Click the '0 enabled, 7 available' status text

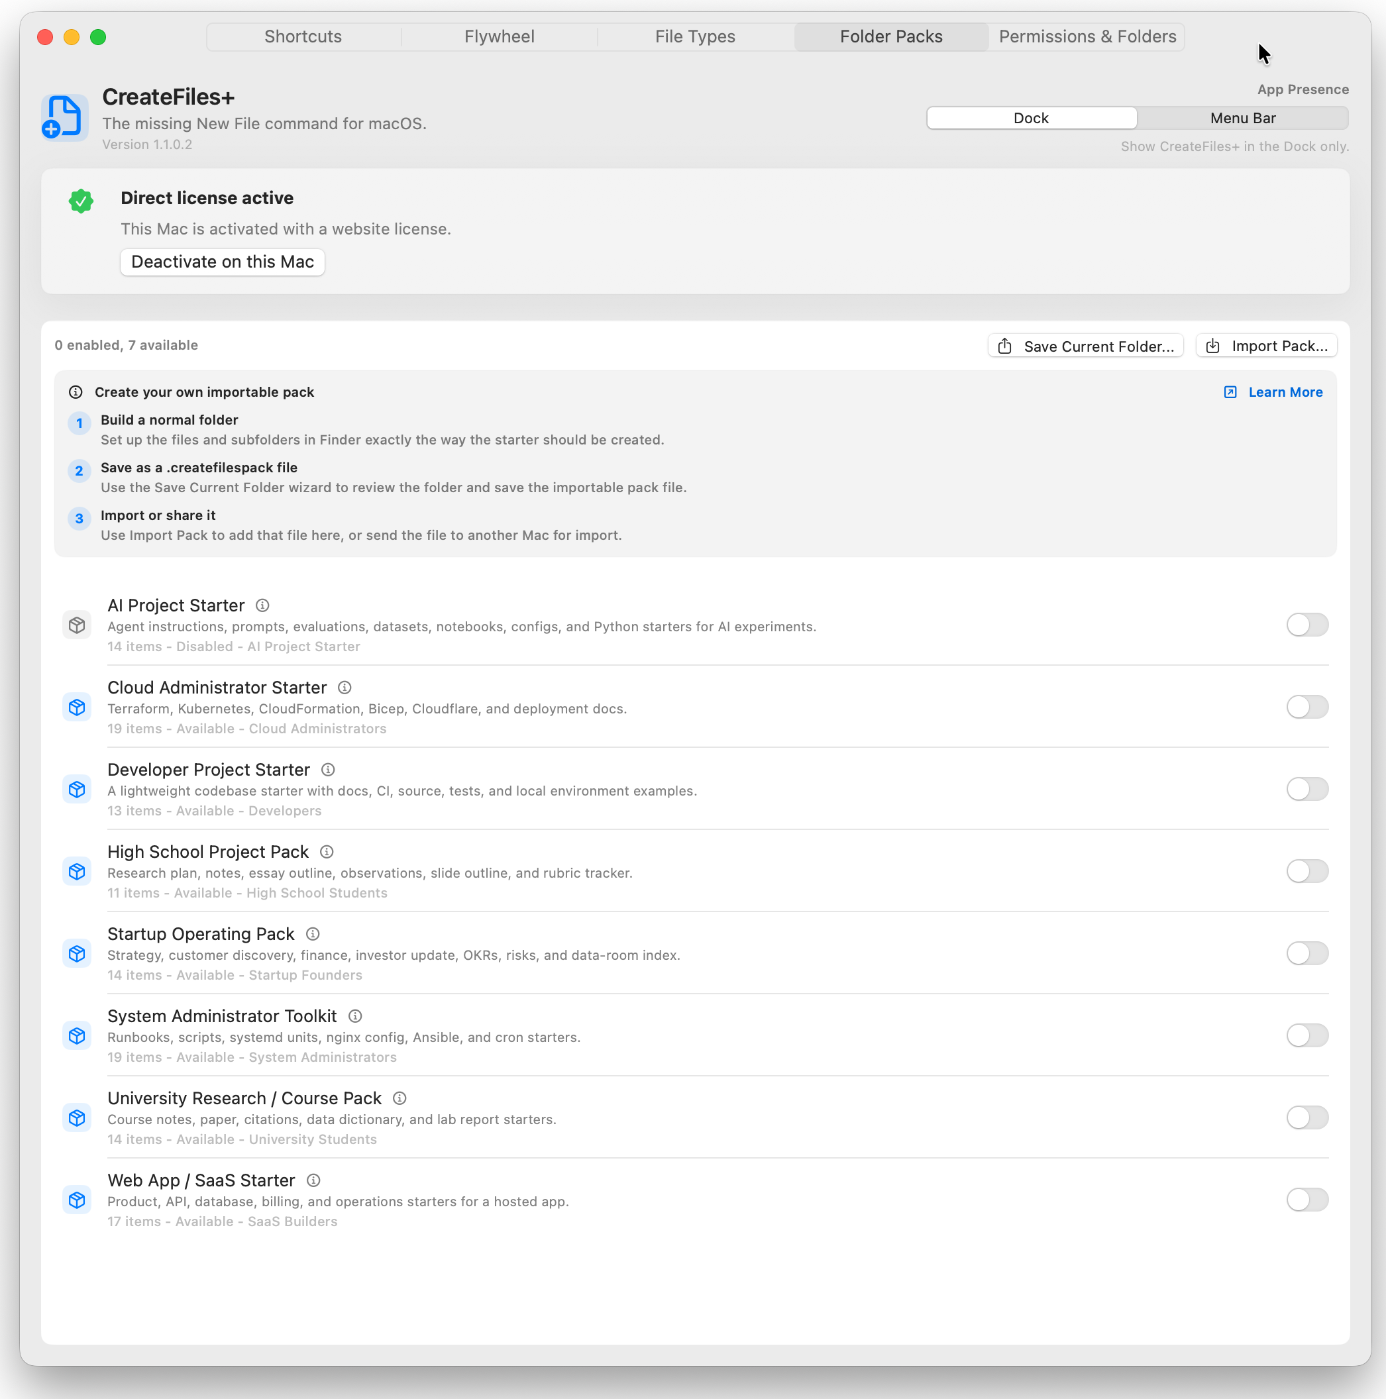click(x=126, y=345)
